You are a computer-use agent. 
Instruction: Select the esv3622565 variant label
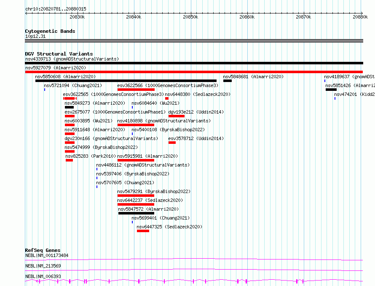pyautogui.click(x=113, y=94)
